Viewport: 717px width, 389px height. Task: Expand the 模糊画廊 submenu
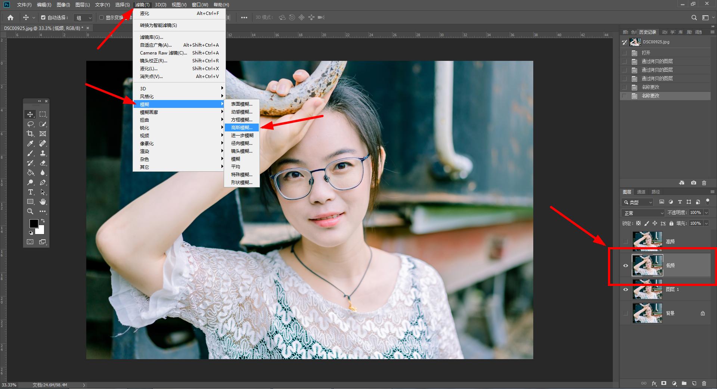pos(179,112)
